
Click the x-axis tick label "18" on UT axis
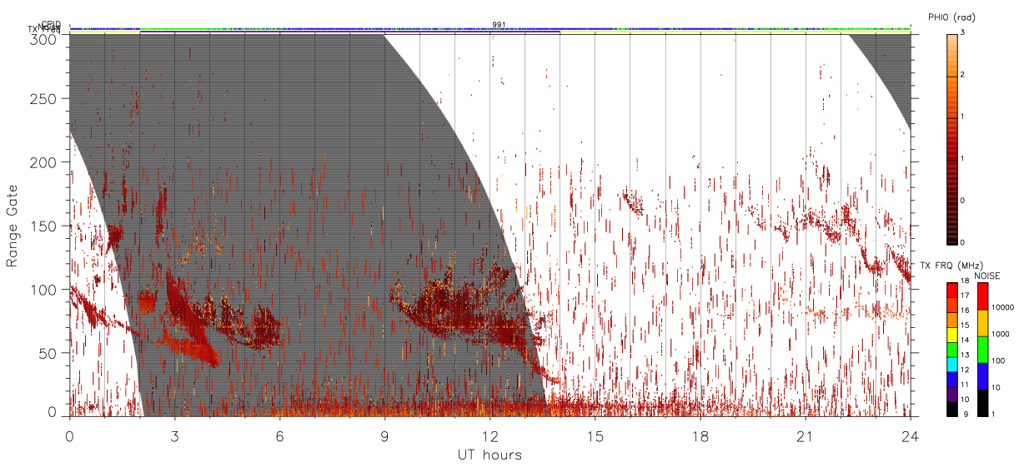coord(700,436)
